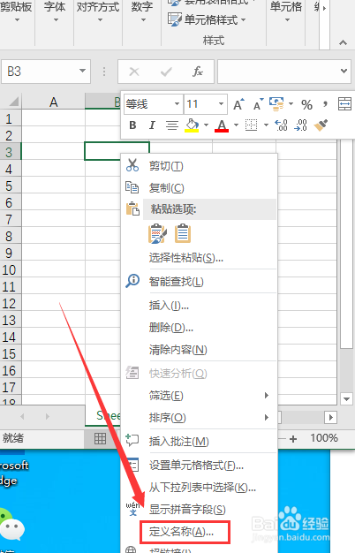355x553 pixels.
Task: Click the Format Painter brush icon
Action: pyautogui.click(x=321, y=125)
